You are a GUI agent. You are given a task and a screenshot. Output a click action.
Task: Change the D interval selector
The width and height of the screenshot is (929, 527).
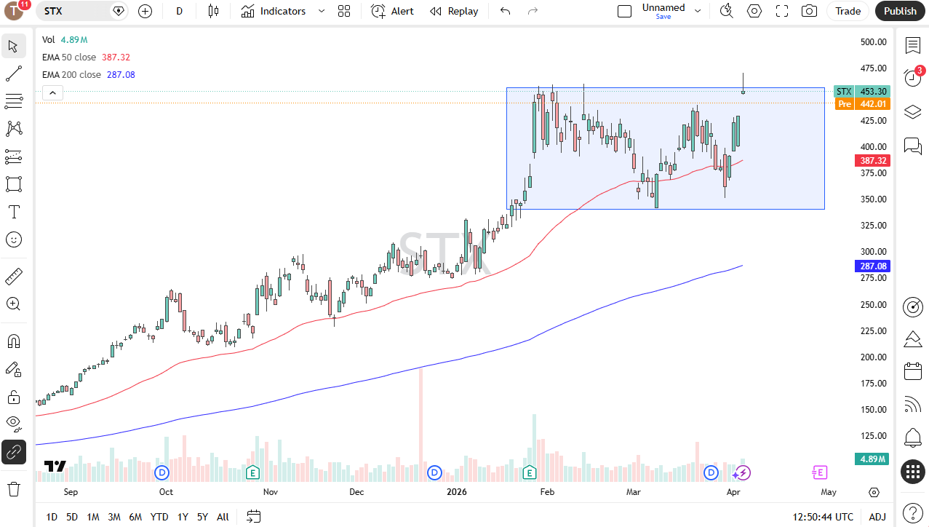click(180, 11)
